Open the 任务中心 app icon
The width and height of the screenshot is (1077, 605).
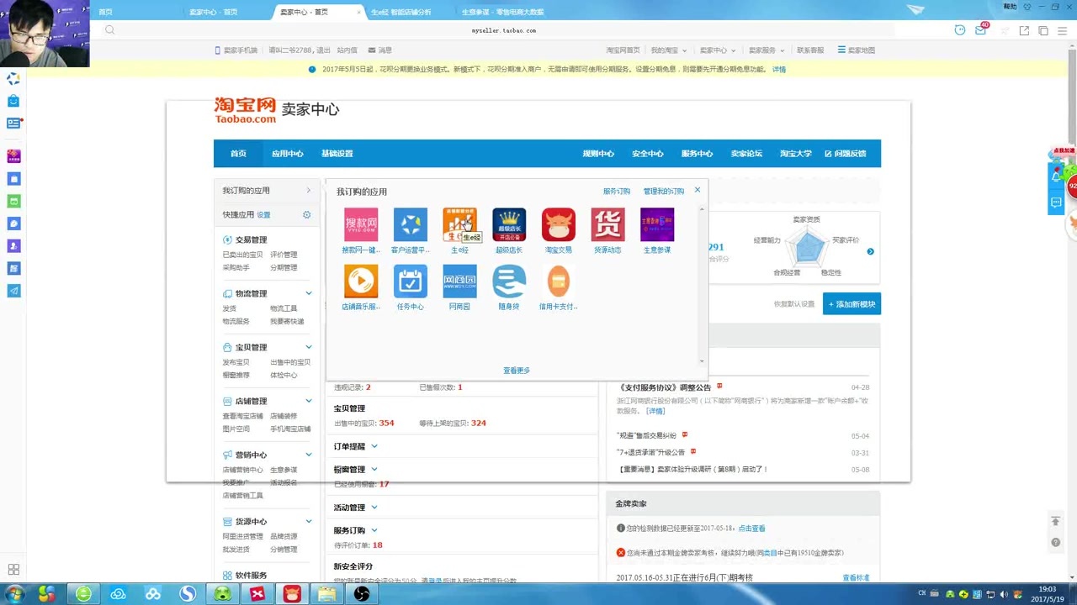tap(410, 281)
